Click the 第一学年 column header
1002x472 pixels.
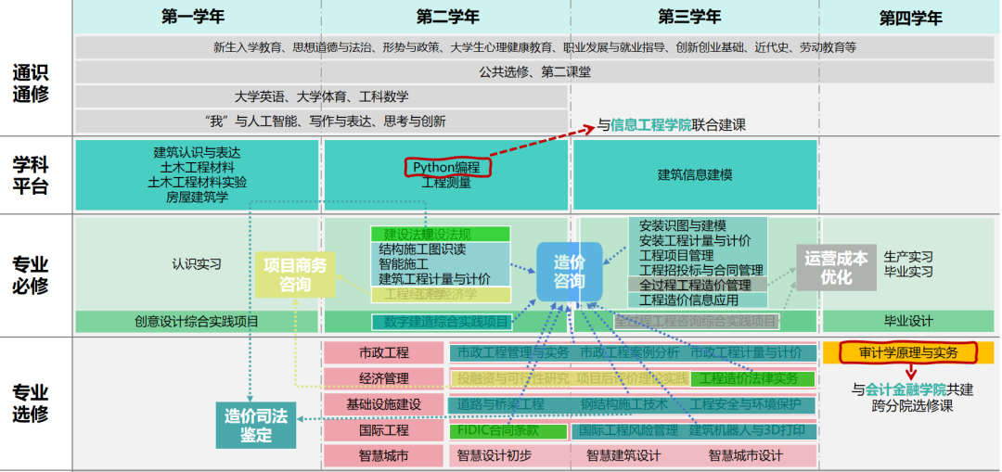tap(192, 17)
